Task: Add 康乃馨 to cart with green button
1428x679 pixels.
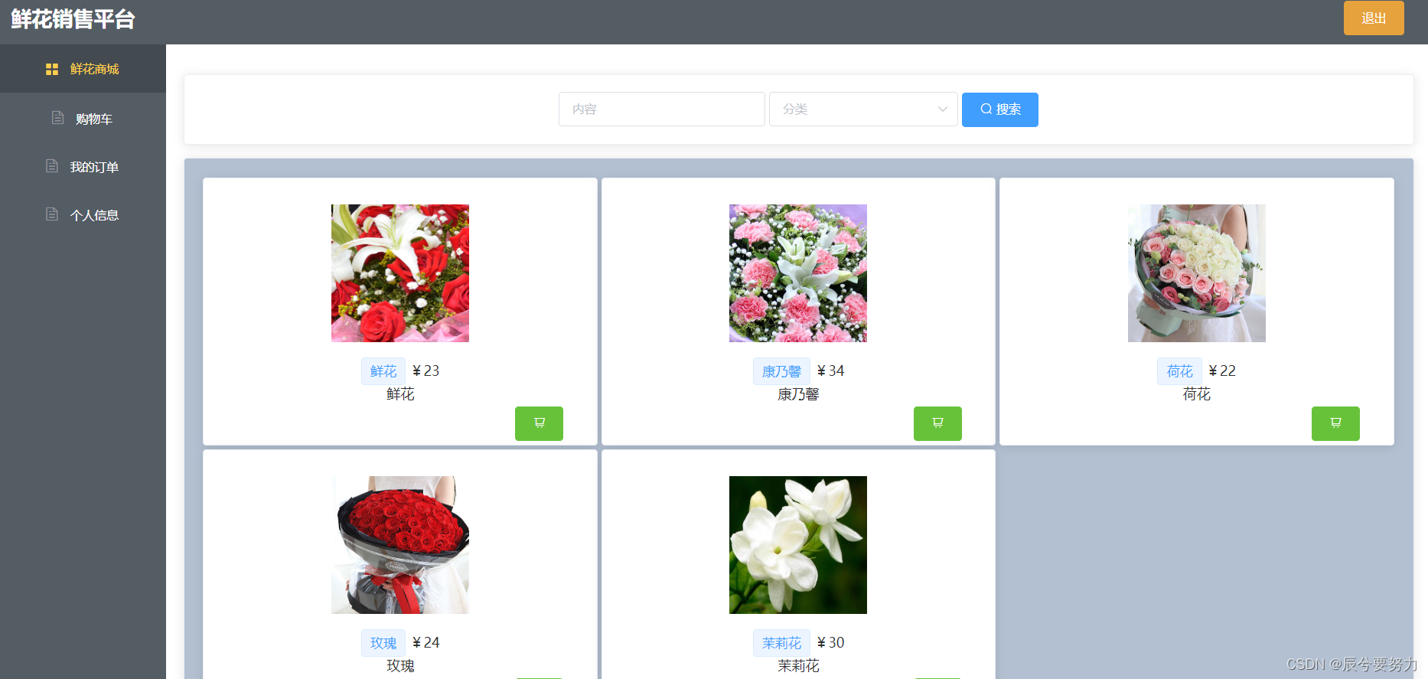Action: [x=937, y=423]
